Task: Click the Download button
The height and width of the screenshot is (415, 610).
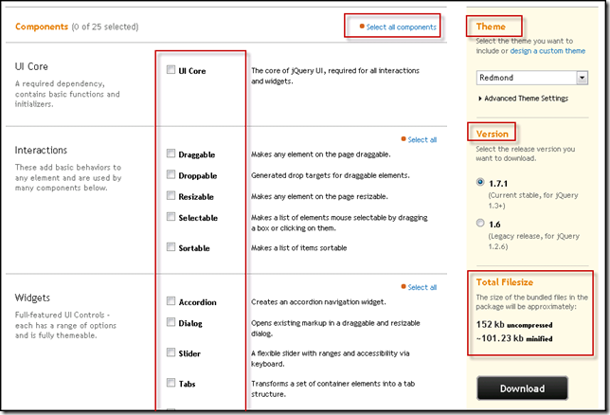Action: [x=522, y=388]
